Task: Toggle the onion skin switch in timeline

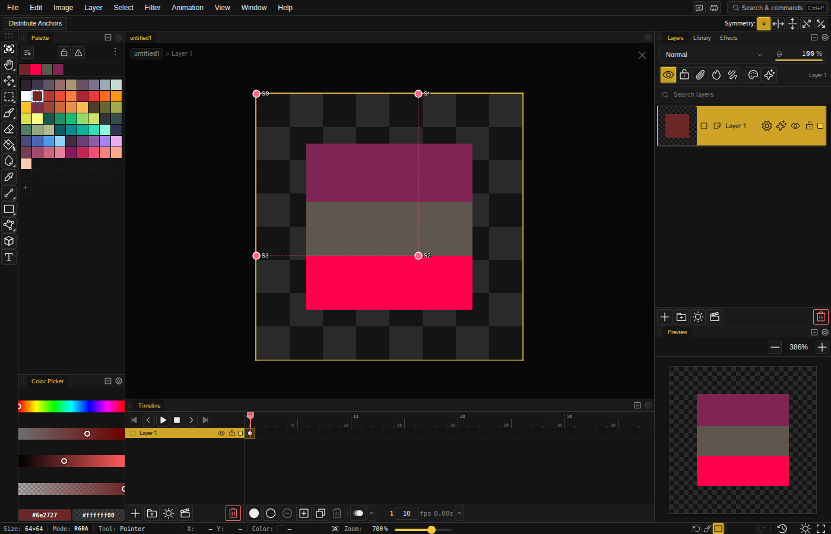Action: [358, 513]
